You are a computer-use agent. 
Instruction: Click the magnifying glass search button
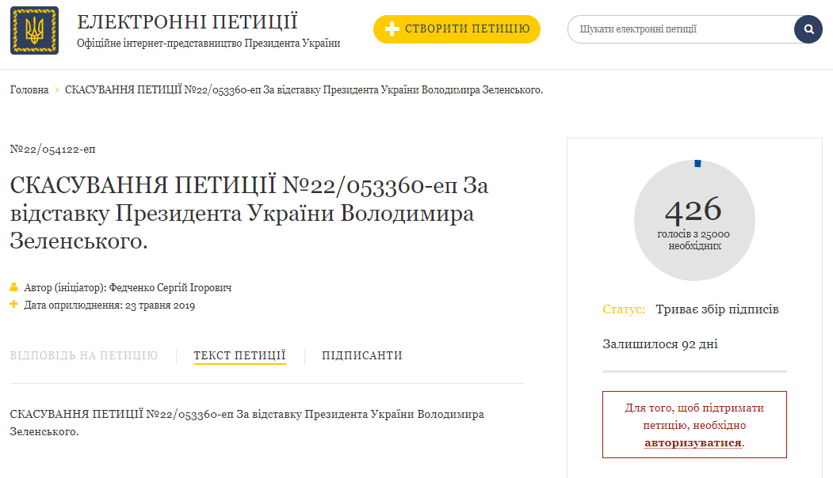(808, 29)
